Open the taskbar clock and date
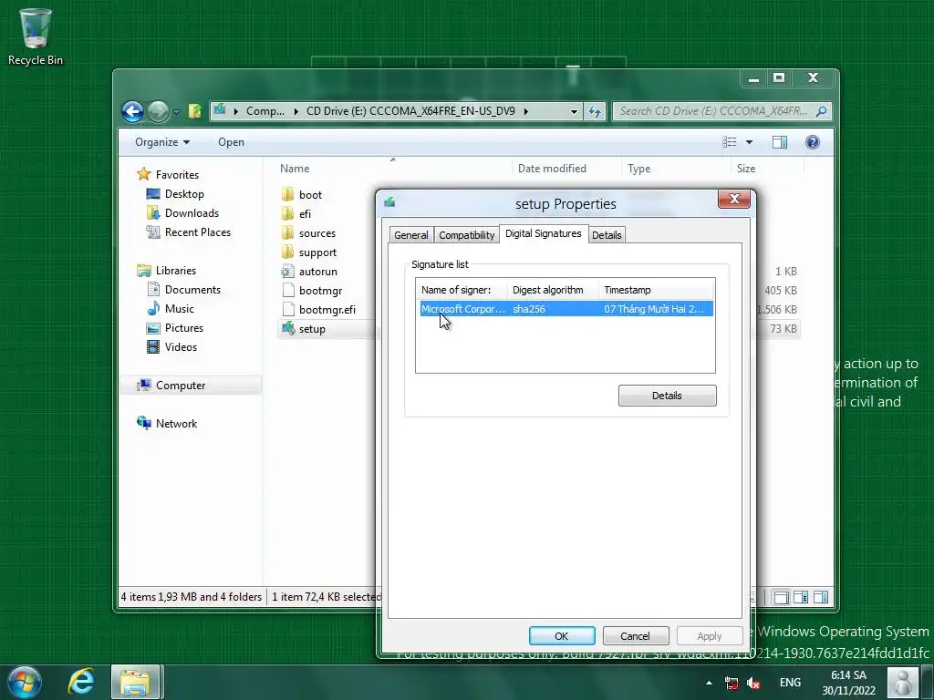This screenshot has width=934, height=700. (849, 683)
